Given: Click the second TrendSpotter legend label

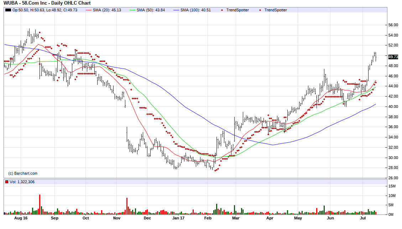Looking at the screenshot, I should 276,10.
